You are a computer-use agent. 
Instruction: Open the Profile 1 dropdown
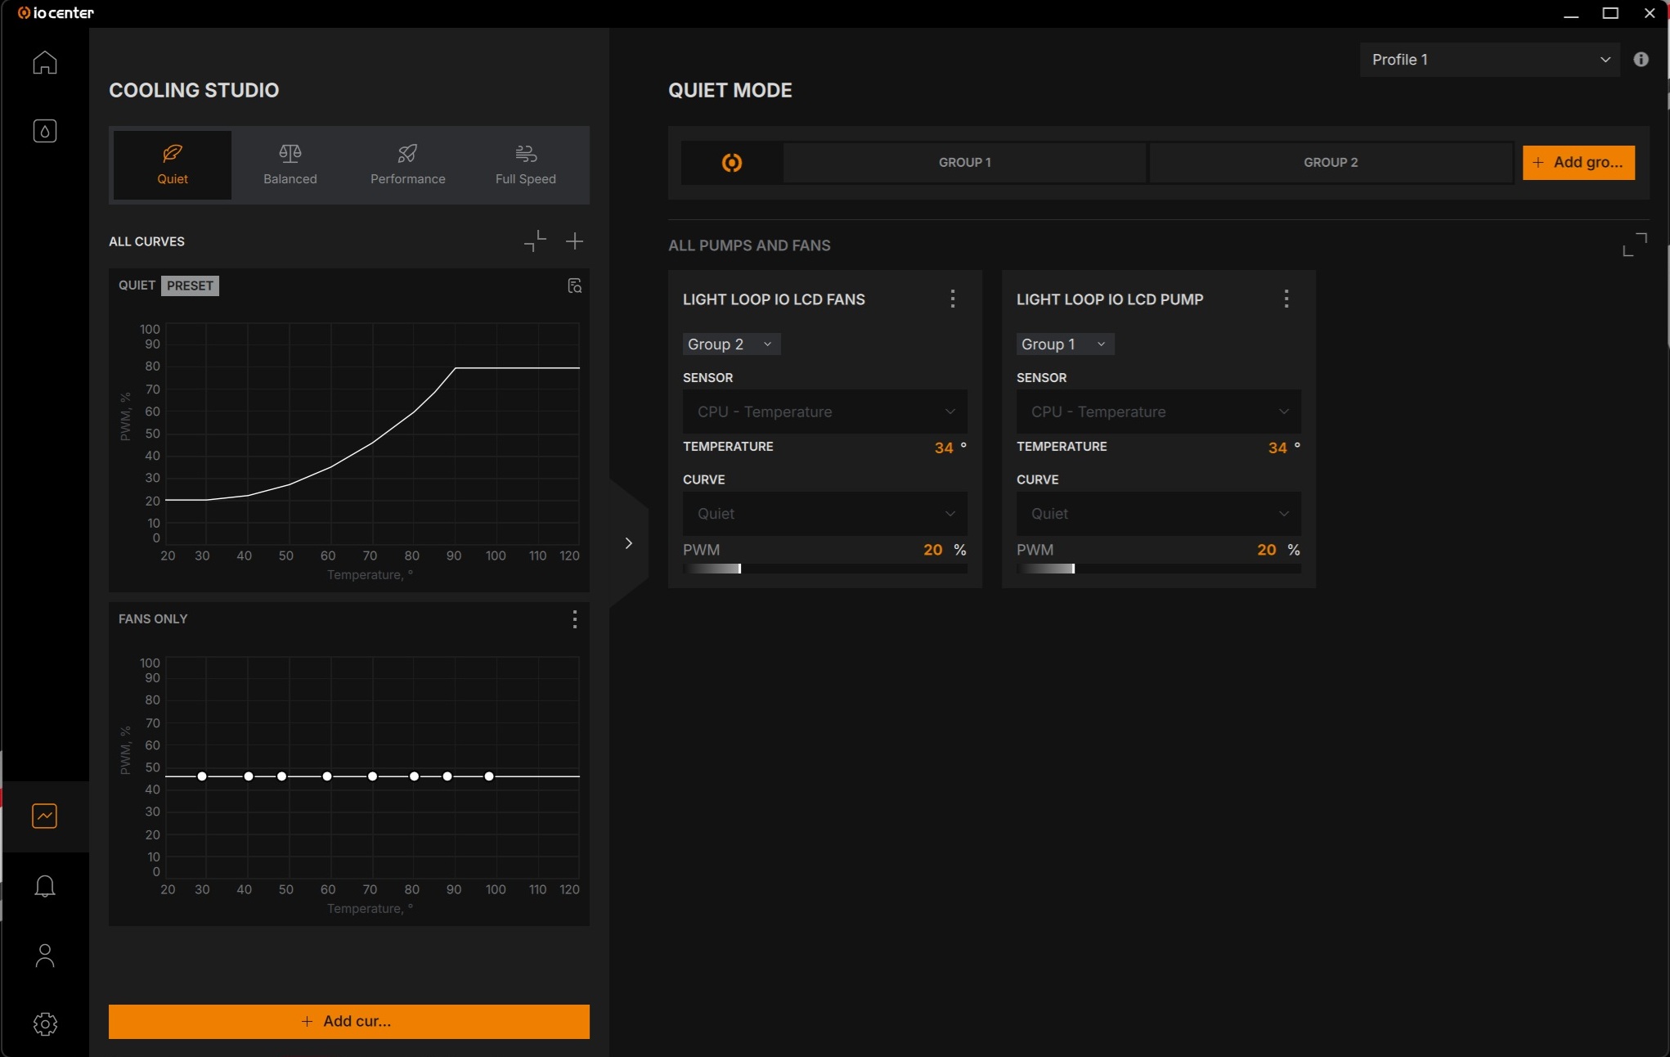tap(1489, 60)
